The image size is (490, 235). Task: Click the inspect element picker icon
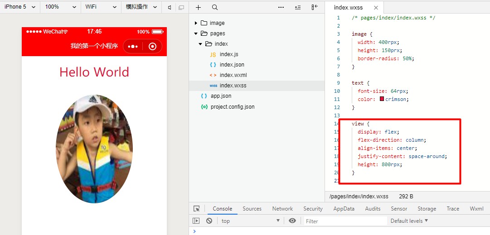pos(196,209)
